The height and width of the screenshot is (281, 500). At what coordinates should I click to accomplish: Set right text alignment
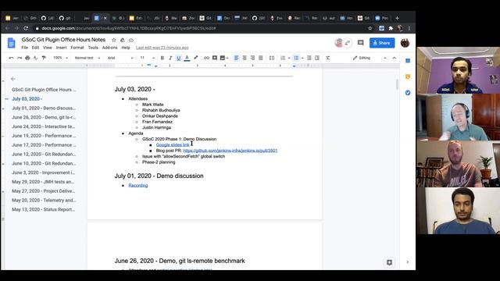point(252,58)
